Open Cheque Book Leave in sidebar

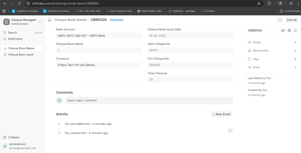coord(22,55)
